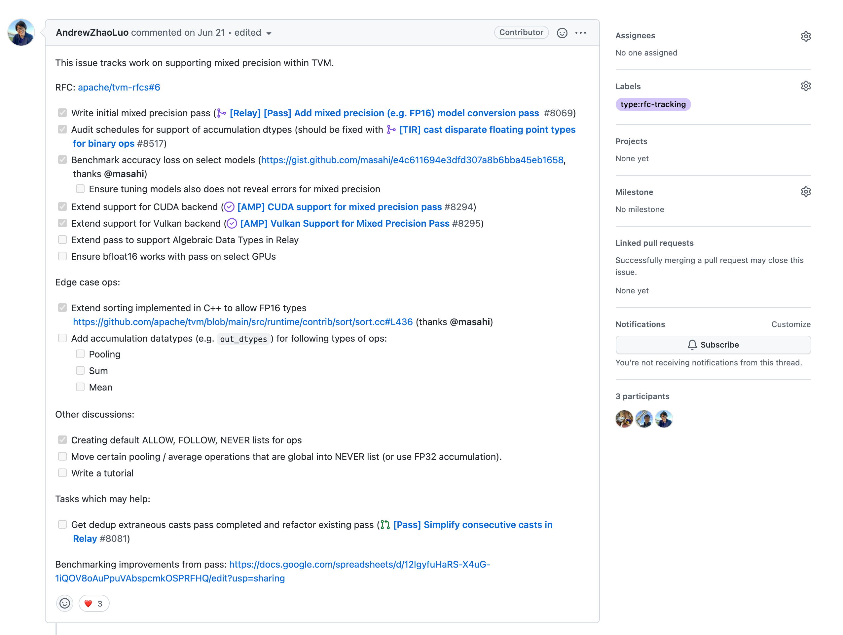Click Customize in the Notifications section
843x635 pixels.
[791, 324]
